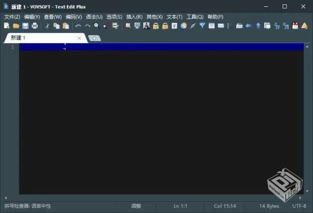Open the 语法(U) menu

(x=94, y=17)
